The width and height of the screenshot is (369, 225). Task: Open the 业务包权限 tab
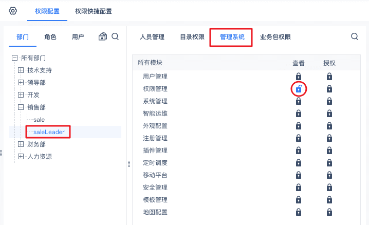click(x=275, y=37)
